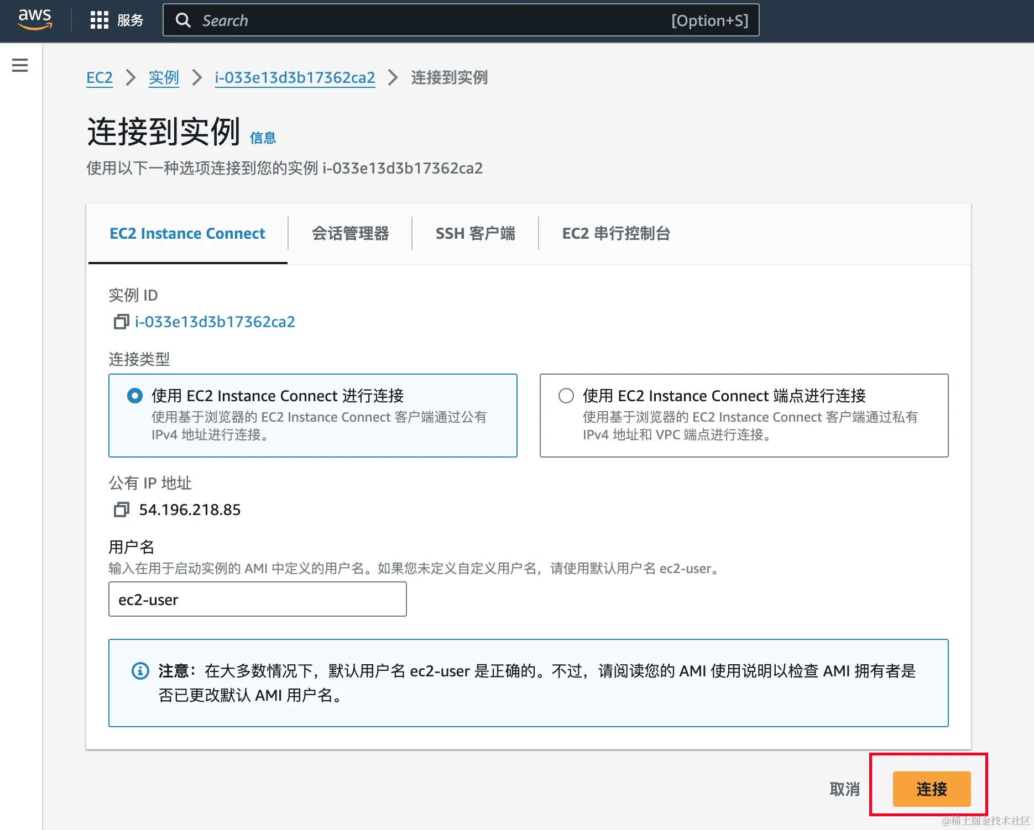
Task: Click the 连接到实例 page heading
Action: click(164, 132)
